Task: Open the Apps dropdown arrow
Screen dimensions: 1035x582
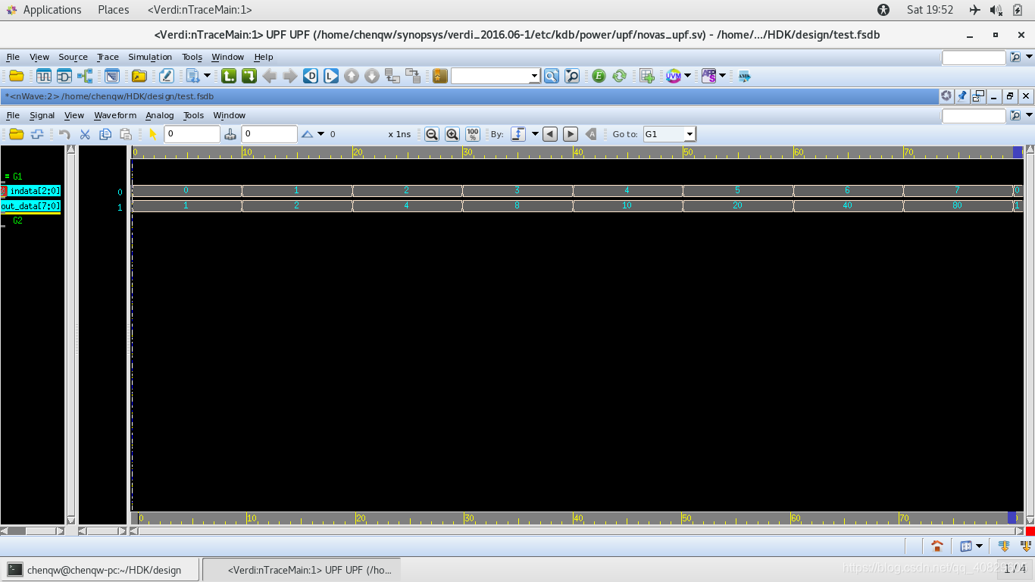Action: [723, 76]
